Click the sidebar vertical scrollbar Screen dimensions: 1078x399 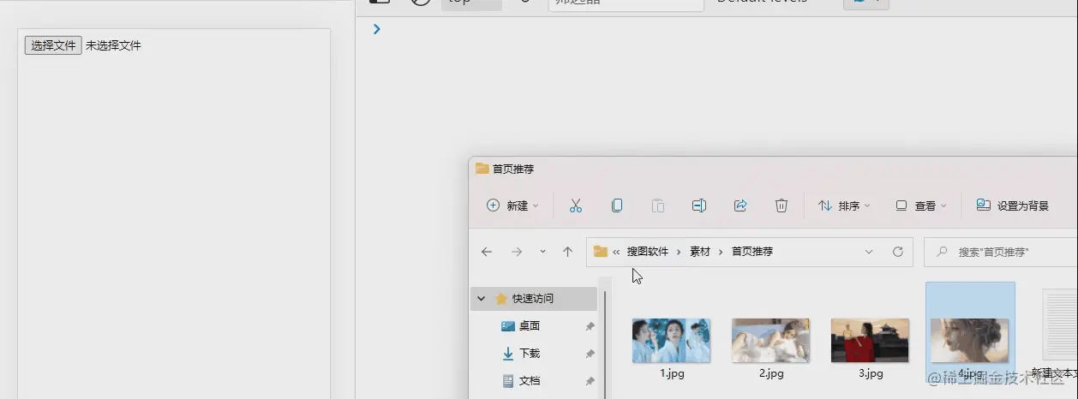pos(605,342)
